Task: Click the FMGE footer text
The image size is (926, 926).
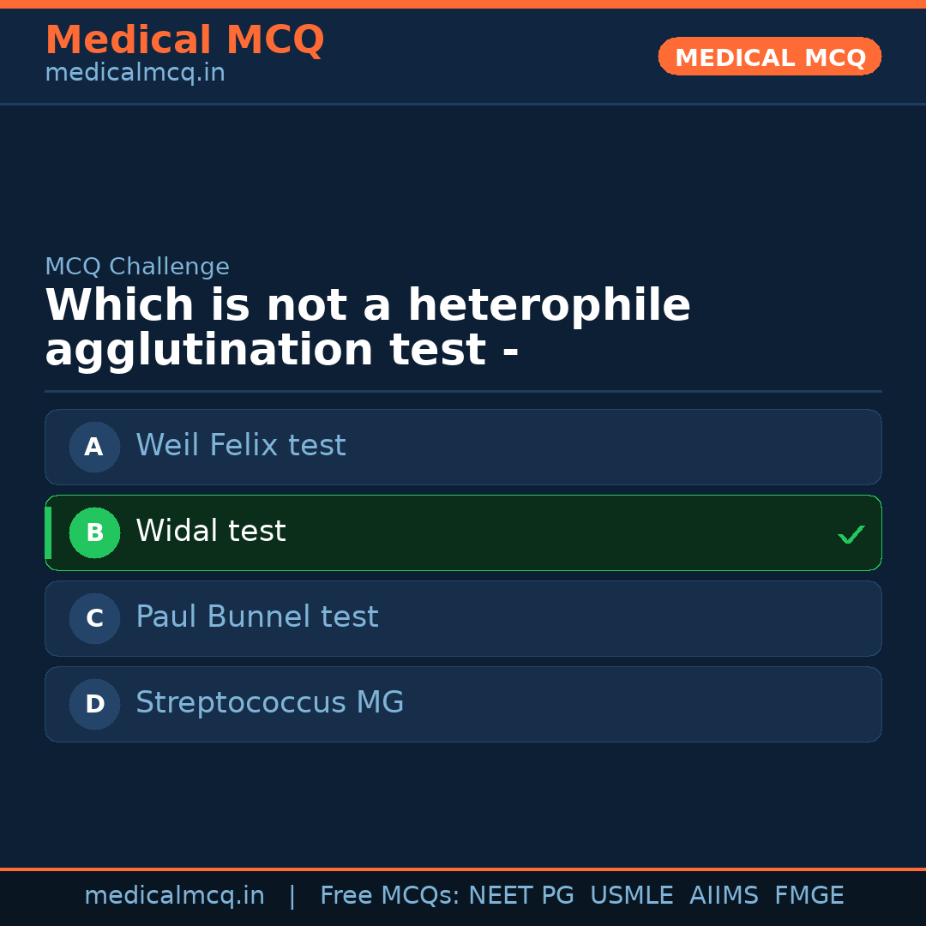Action: coord(809,896)
